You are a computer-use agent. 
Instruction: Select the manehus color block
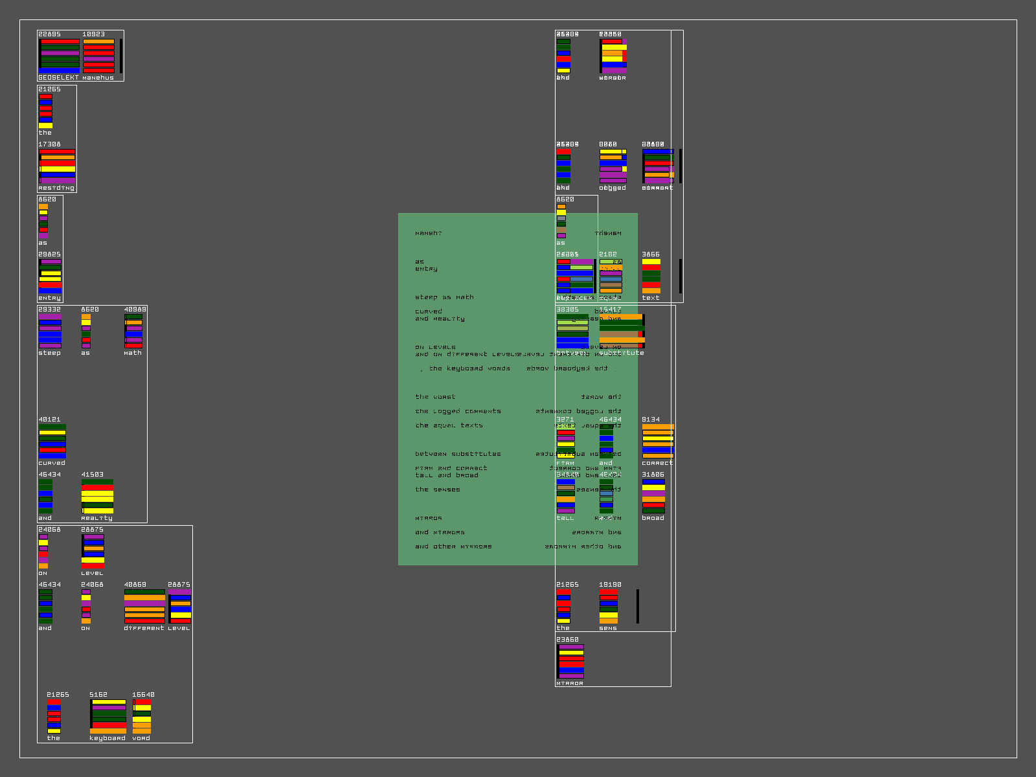click(x=98, y=56)
